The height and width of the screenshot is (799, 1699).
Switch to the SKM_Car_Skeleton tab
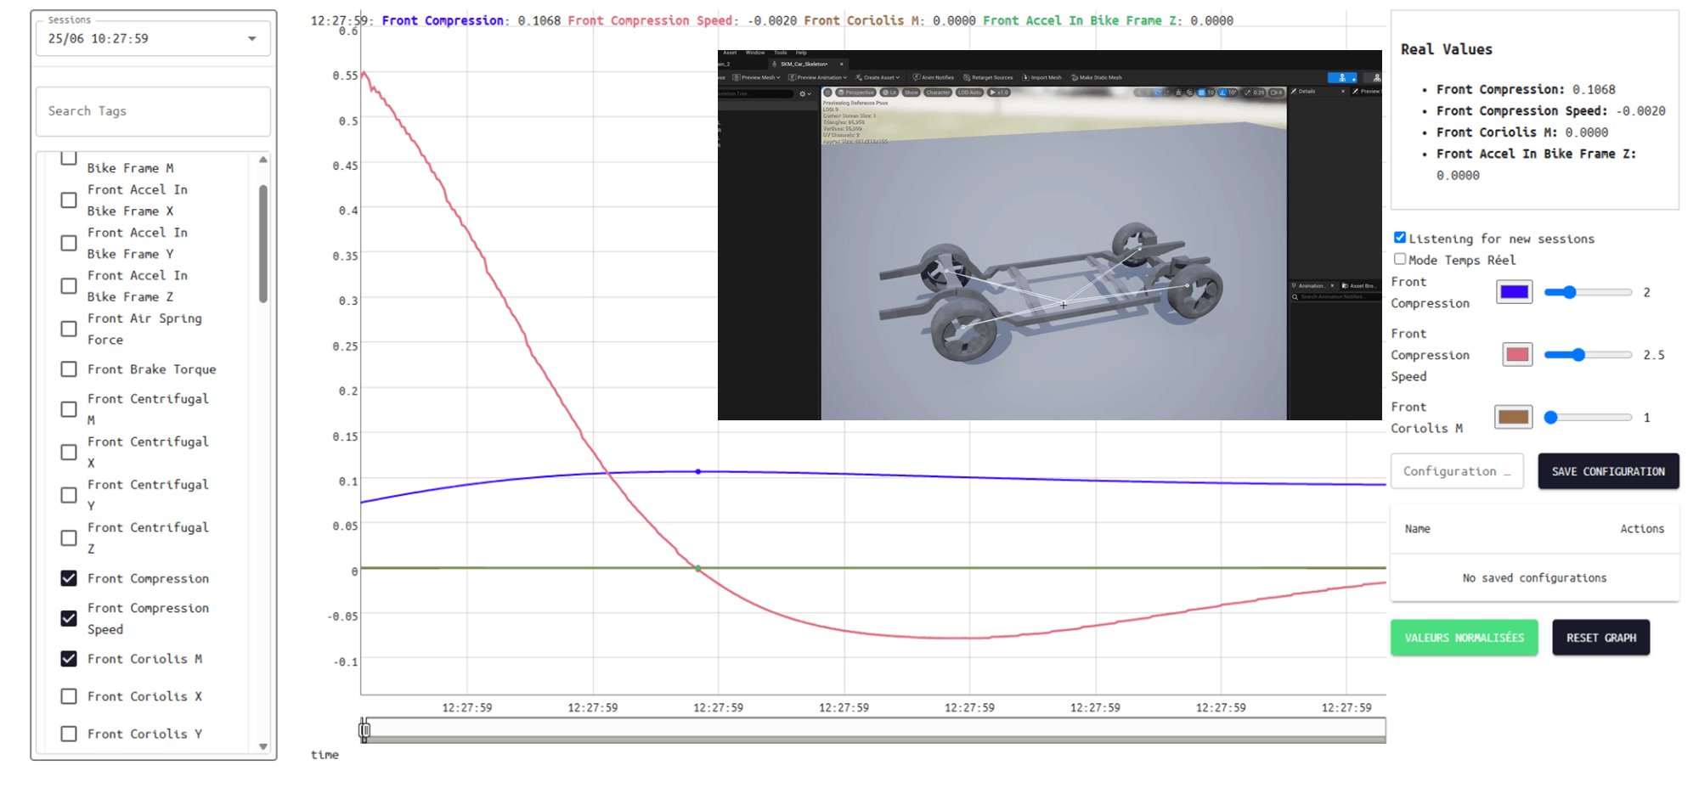(x=803, y=63)
